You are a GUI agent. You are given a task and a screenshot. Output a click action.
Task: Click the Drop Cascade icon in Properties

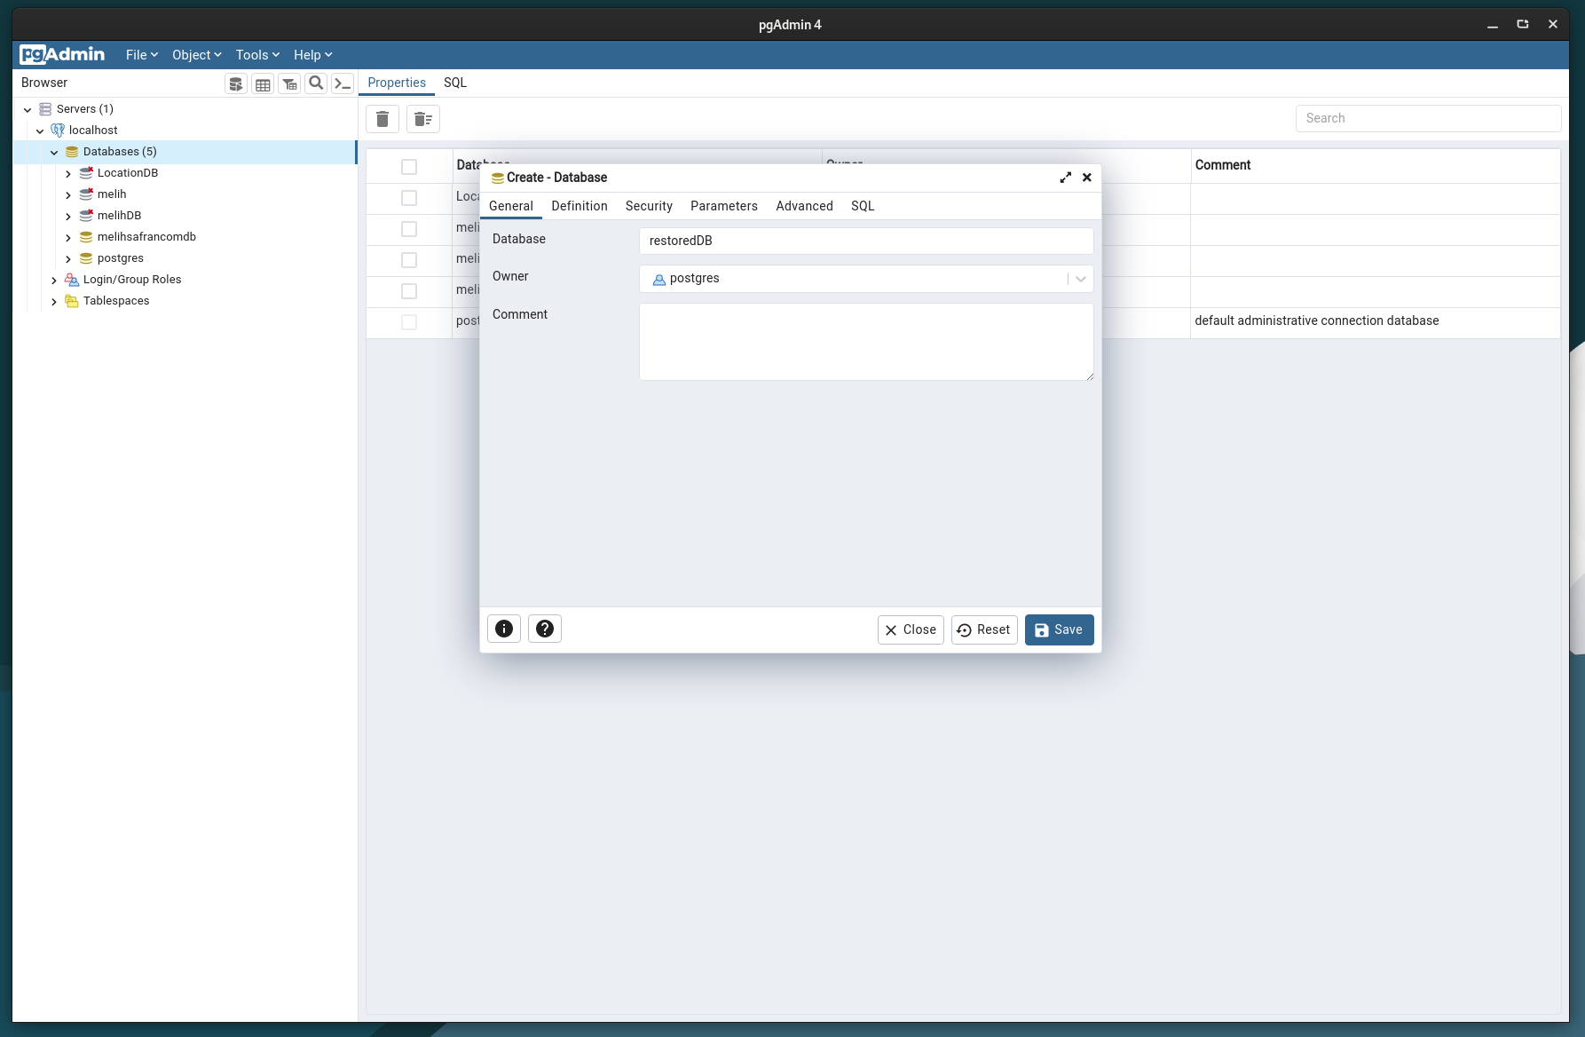coord(423,119)
